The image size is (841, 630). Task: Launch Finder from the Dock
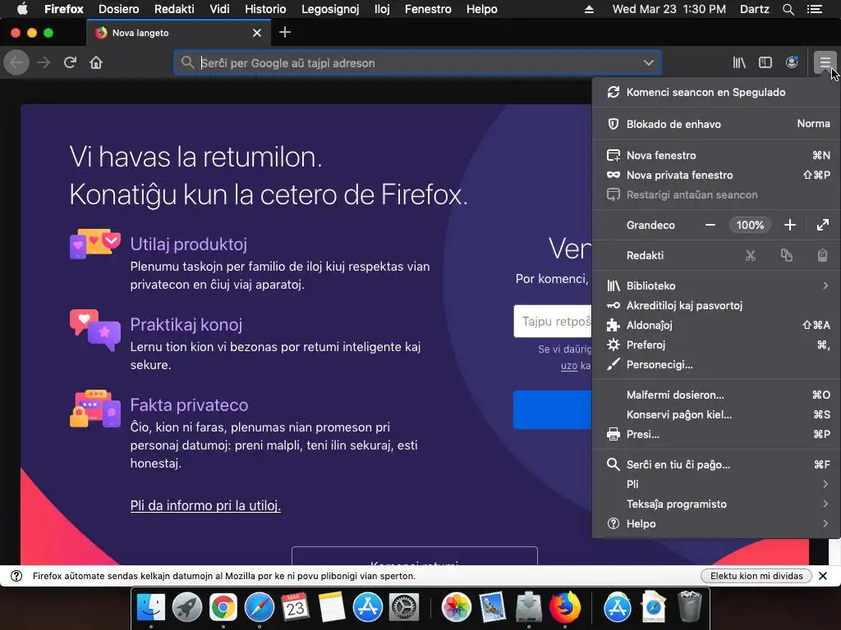pos(151,608)
